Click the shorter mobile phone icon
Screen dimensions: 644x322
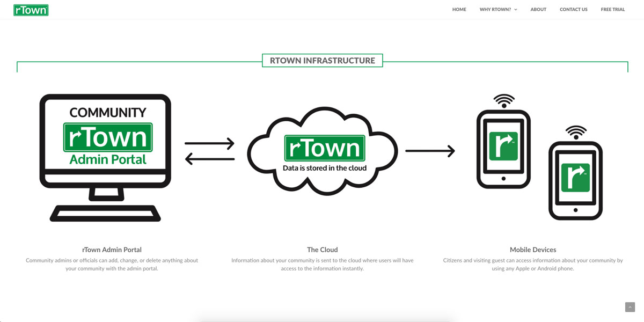pos(575,180)
